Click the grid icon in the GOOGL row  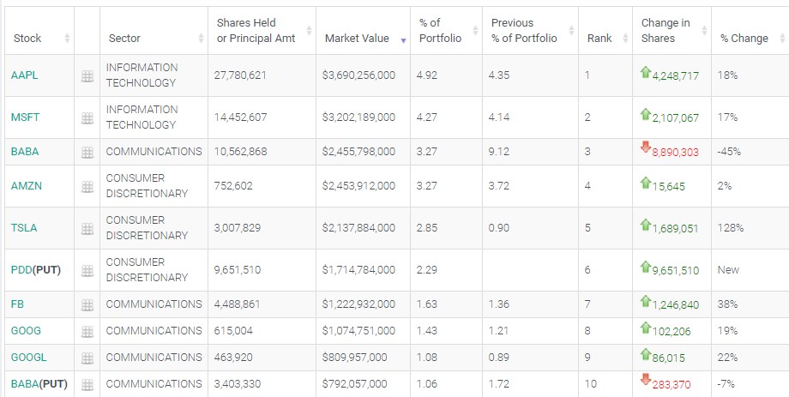click(x=87, y=358)
